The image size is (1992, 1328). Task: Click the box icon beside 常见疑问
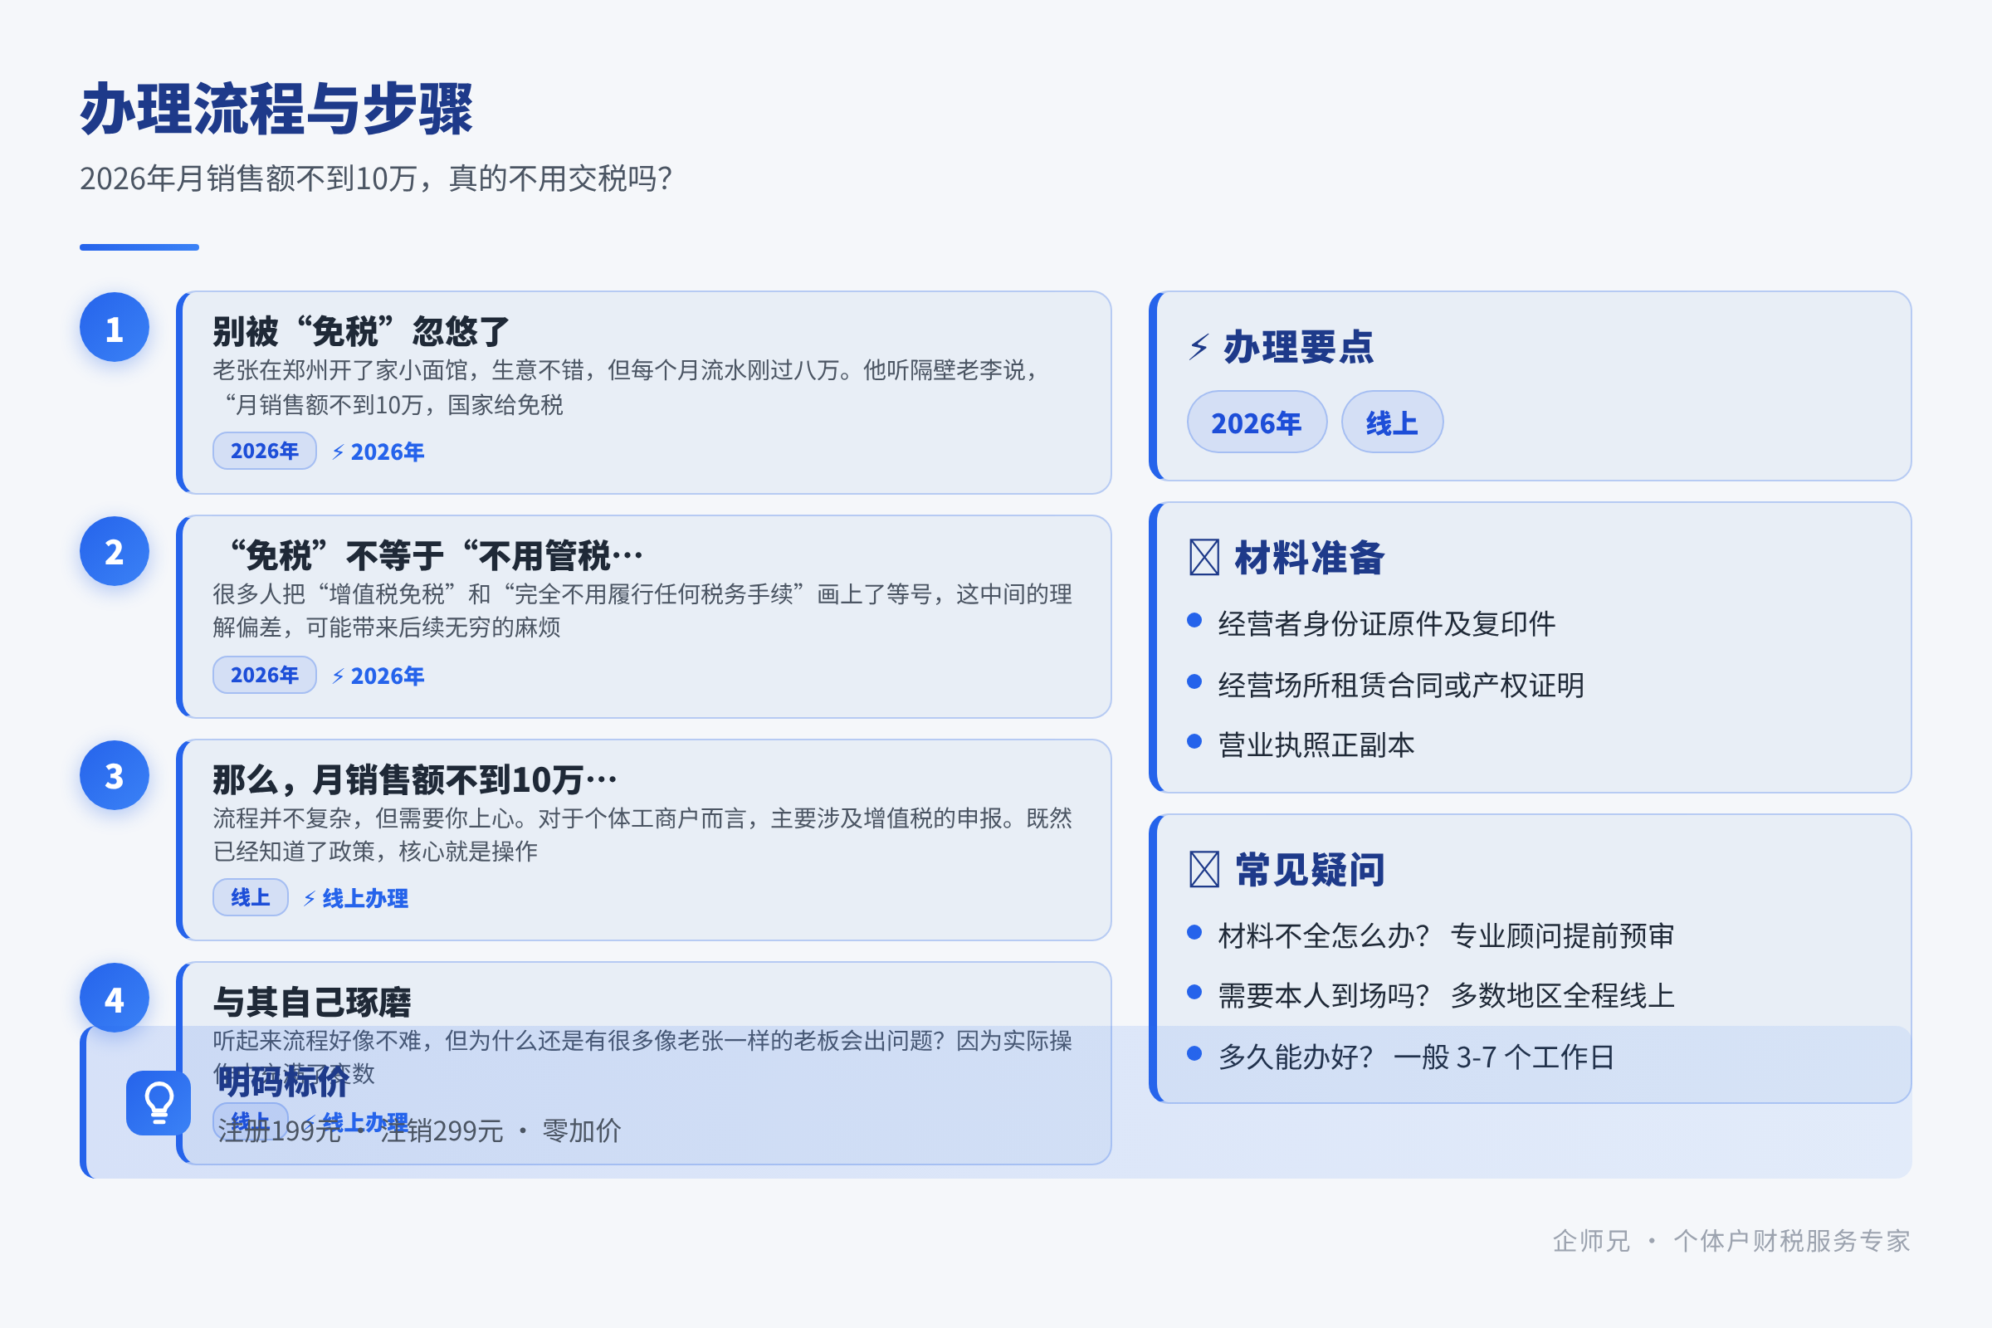(1203, 869)
